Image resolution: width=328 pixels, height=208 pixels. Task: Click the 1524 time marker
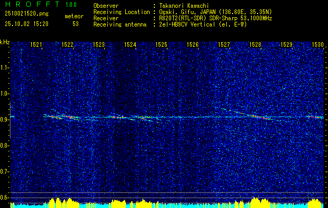130,44
